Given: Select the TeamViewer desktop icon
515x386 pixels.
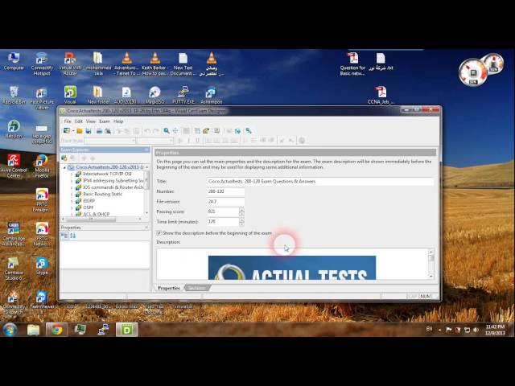Looking at the screenshot, I should point(42,300).
